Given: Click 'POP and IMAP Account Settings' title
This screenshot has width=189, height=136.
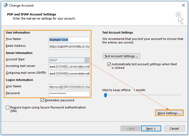Looking at the screenshot, I should pyautogui.click(x=32, y=14).
